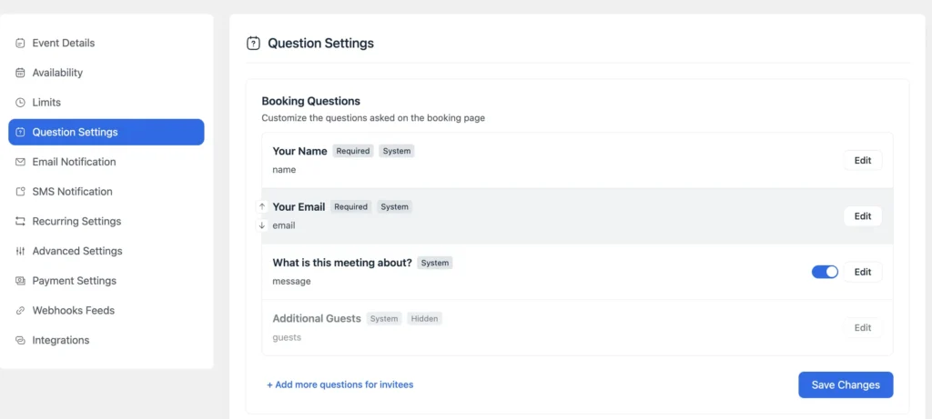Click Save Changes button
The image size is (932, 419).
[846, 385]
